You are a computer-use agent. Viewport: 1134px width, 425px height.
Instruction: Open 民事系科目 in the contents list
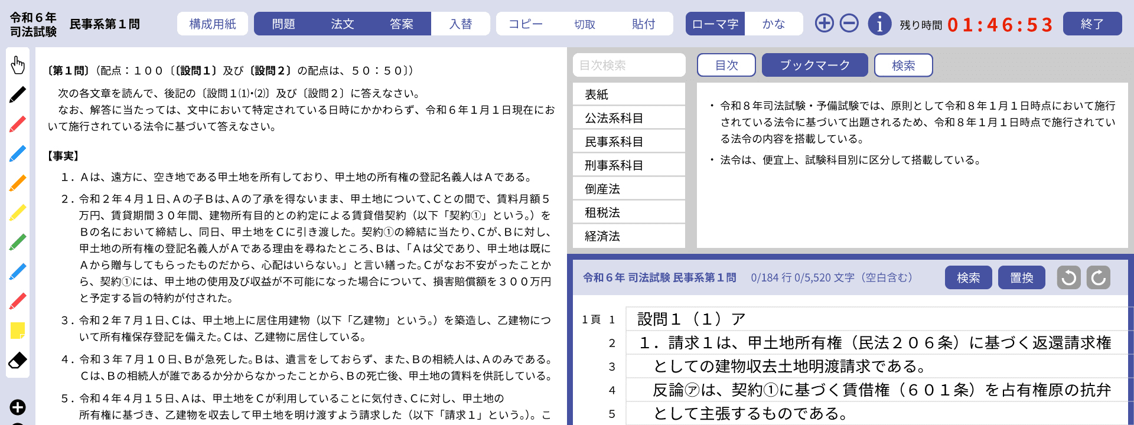point(629,142)
